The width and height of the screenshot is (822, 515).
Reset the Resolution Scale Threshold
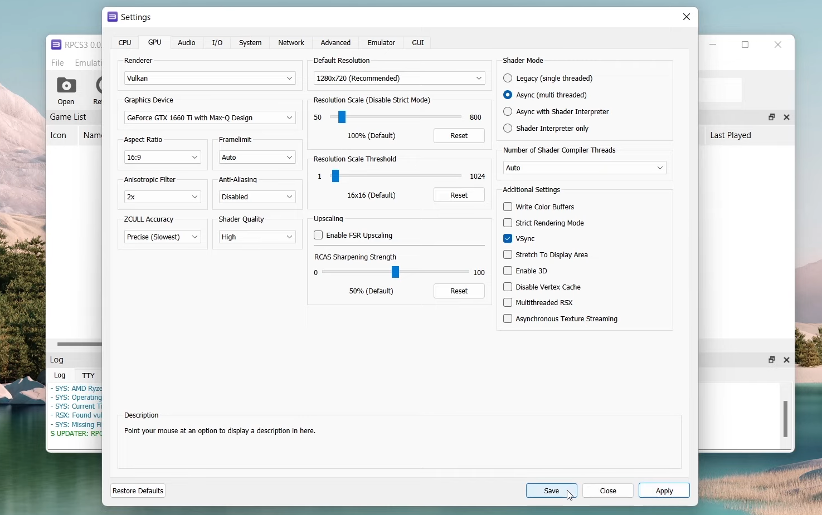point(459,195)
